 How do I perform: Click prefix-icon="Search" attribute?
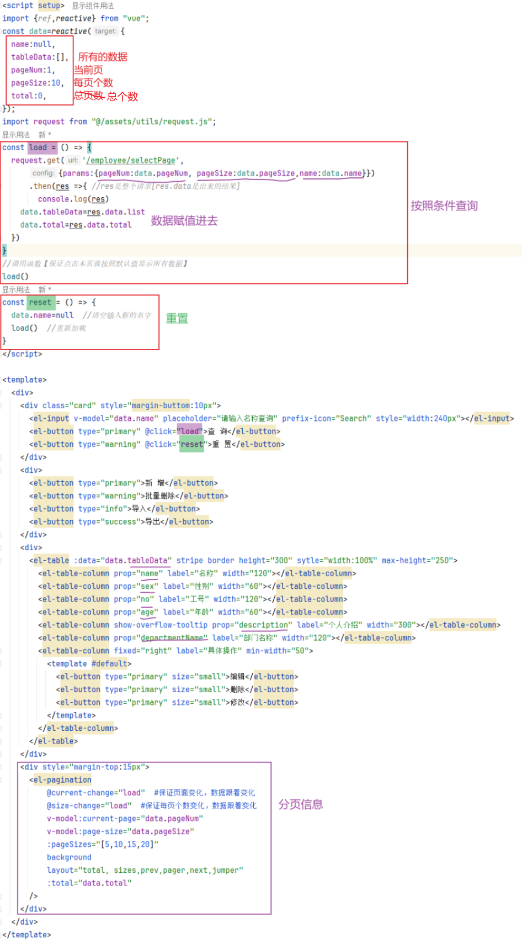327,418
